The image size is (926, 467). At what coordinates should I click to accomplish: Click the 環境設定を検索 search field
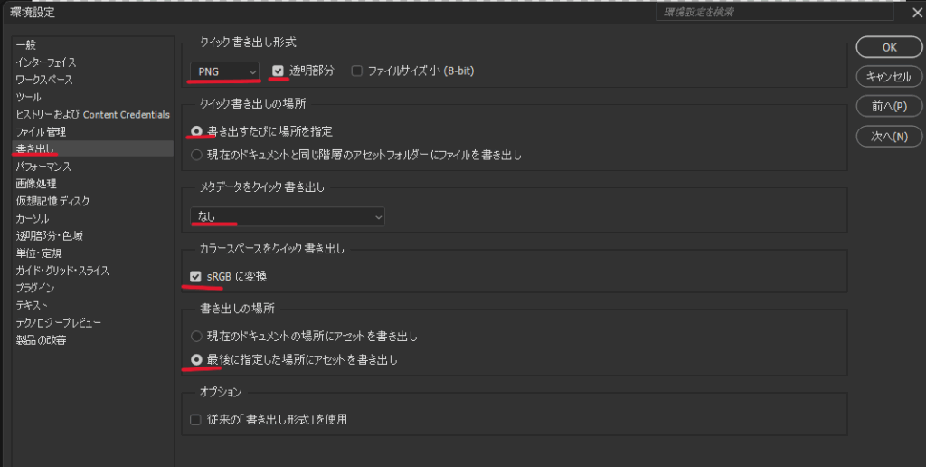pos(764,12)
